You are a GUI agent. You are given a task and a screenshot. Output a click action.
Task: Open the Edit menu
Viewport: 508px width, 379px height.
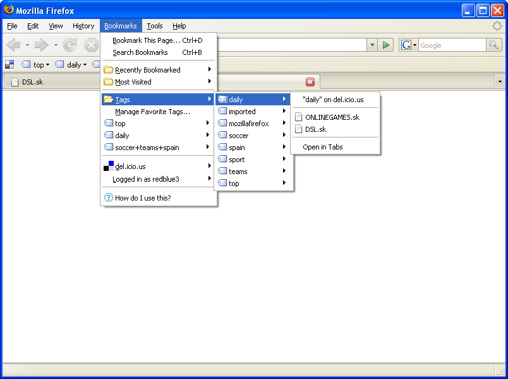tap(33, 26)
